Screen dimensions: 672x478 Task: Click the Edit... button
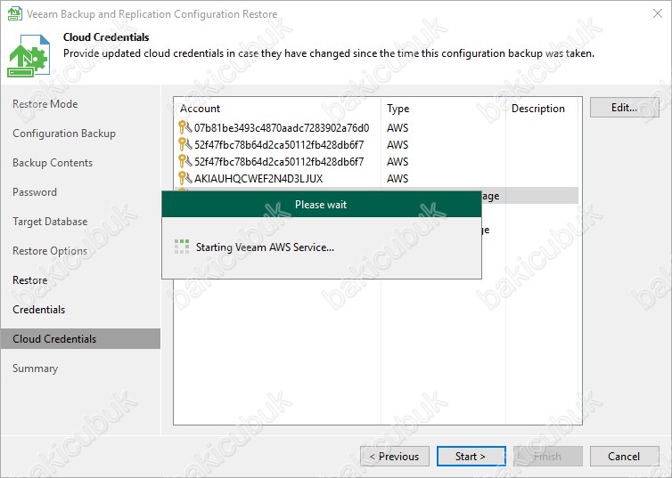coord(625,108)
